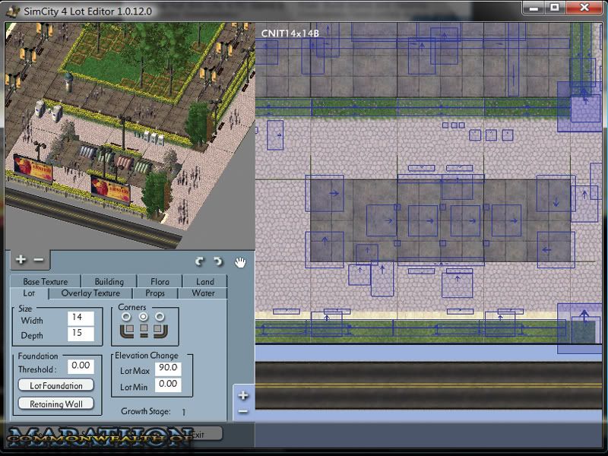Select the Lot tab
The image size is (608, 456).
[30, 293]
